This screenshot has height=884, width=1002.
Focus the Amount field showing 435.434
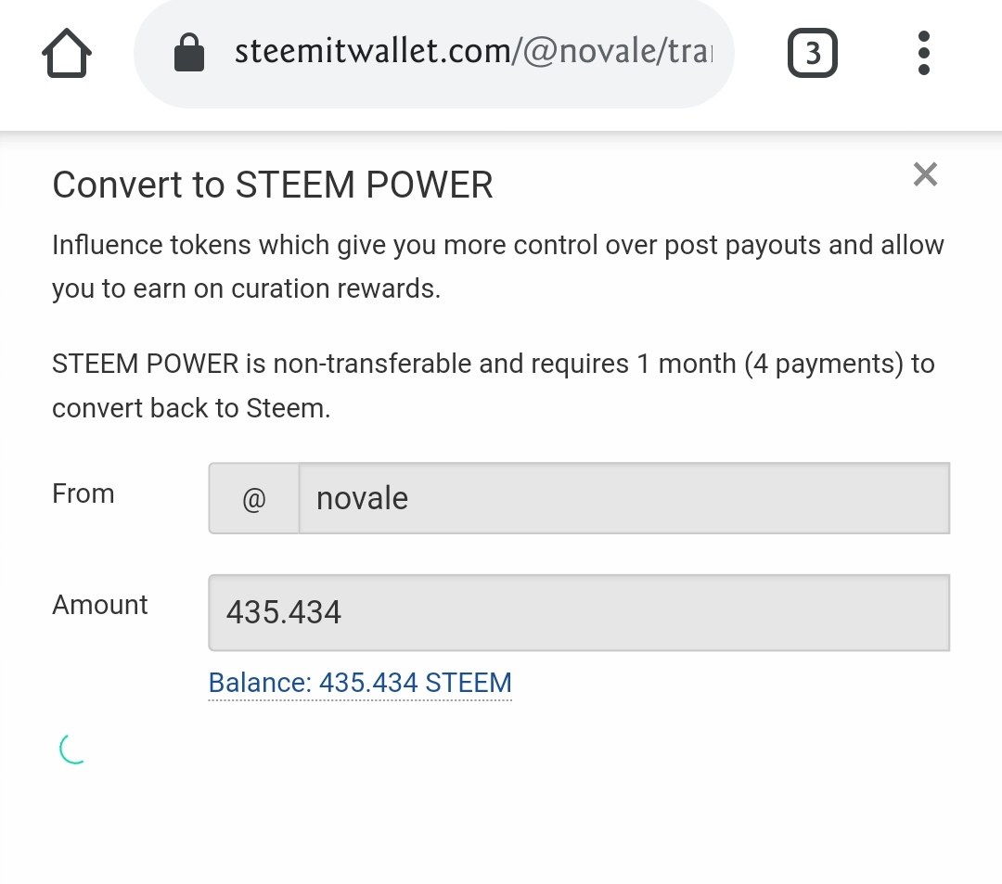tap(579, 612)
